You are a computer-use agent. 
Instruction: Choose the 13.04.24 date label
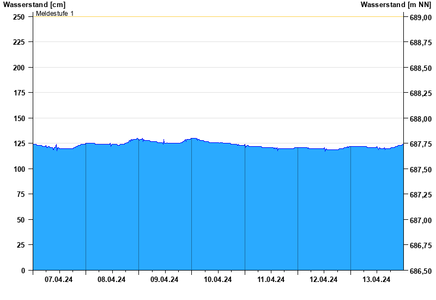[377, 280]
